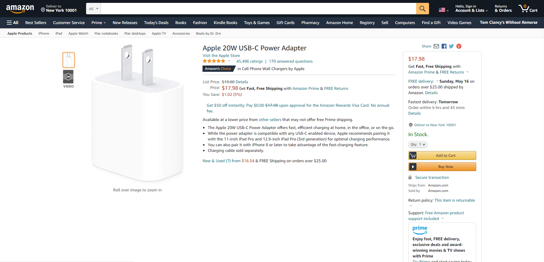This screenshot has width=544, height=262.
Task: Open the Qty quantity dropdown
Action: tap(418, 144)
